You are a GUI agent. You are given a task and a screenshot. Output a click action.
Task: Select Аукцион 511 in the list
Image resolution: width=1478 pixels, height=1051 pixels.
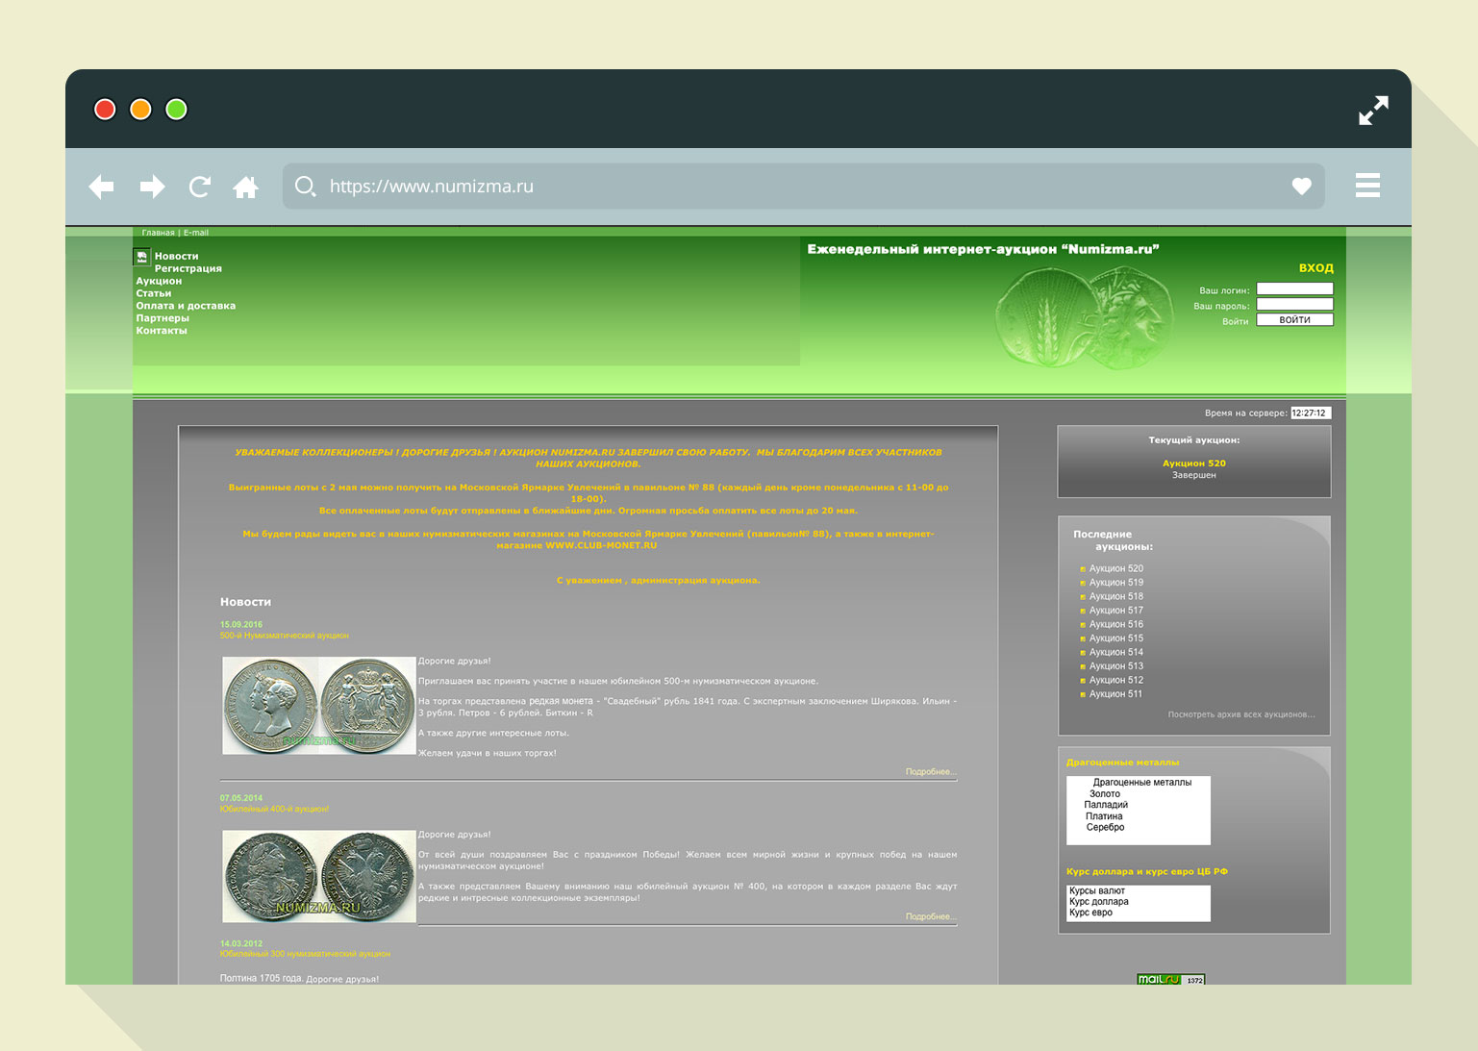click(1115, 694)
